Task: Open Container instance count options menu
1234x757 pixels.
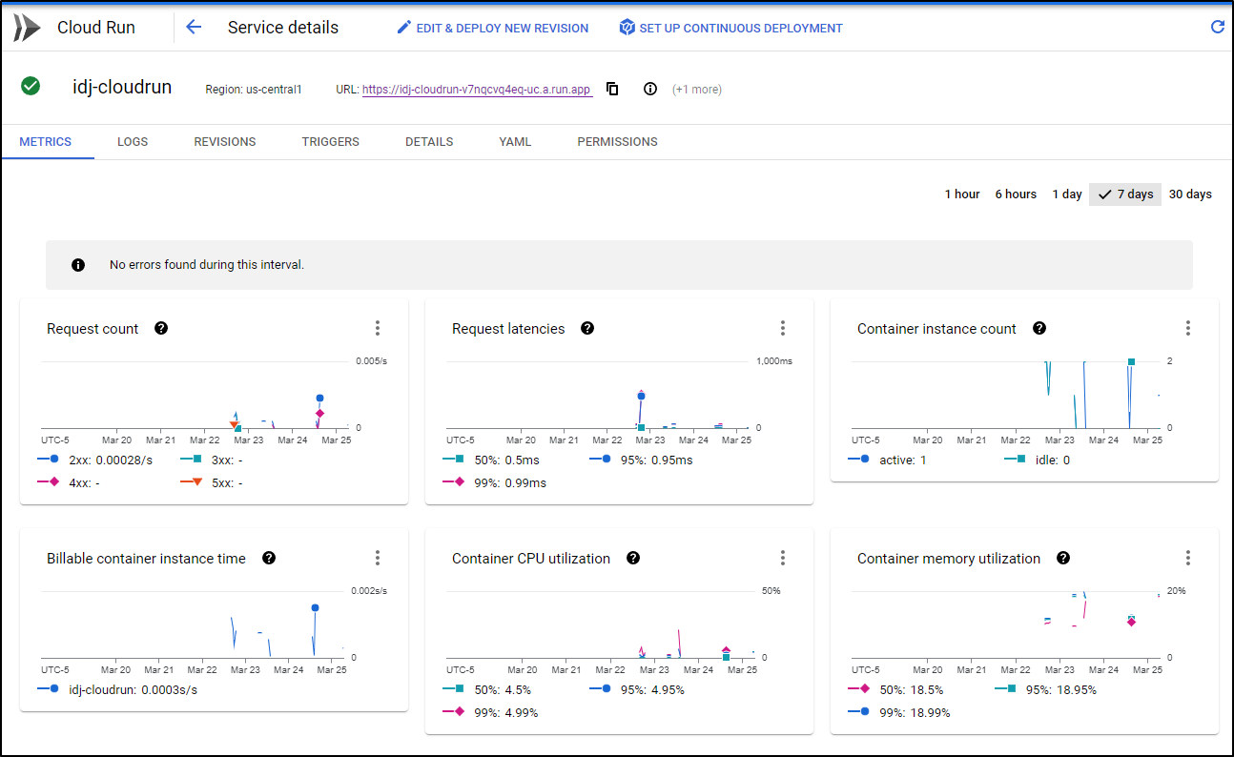Action: [1188, 328]
